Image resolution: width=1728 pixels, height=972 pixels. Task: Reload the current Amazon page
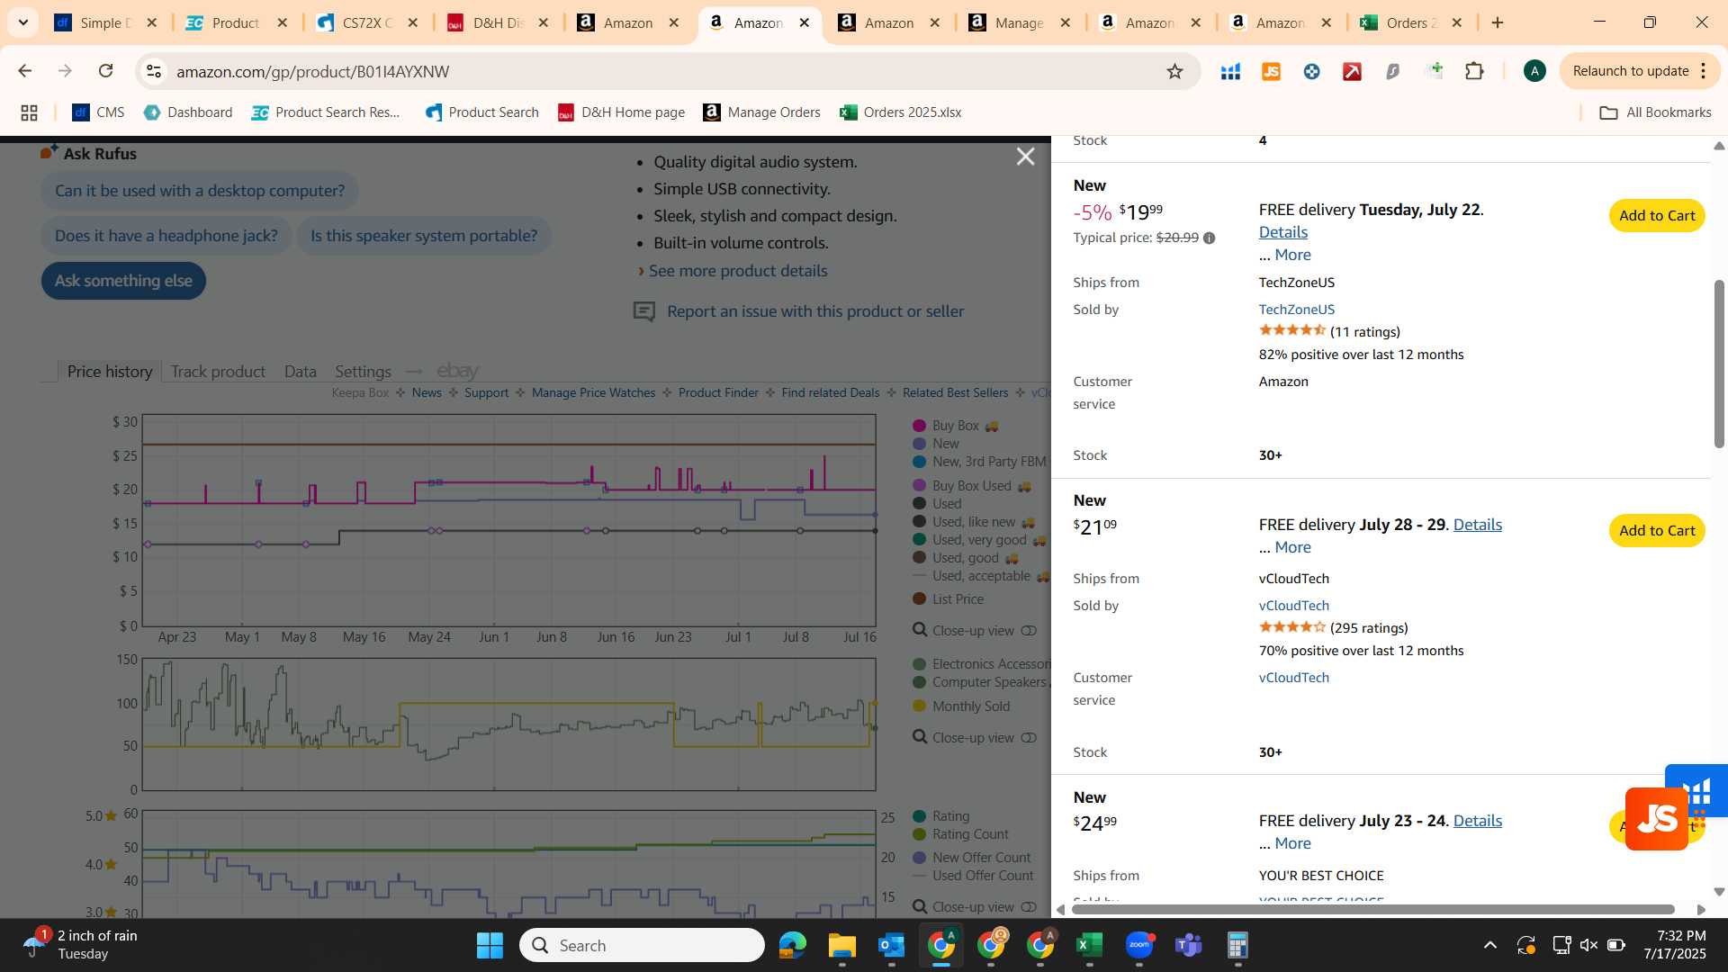[x=105, y=71]
